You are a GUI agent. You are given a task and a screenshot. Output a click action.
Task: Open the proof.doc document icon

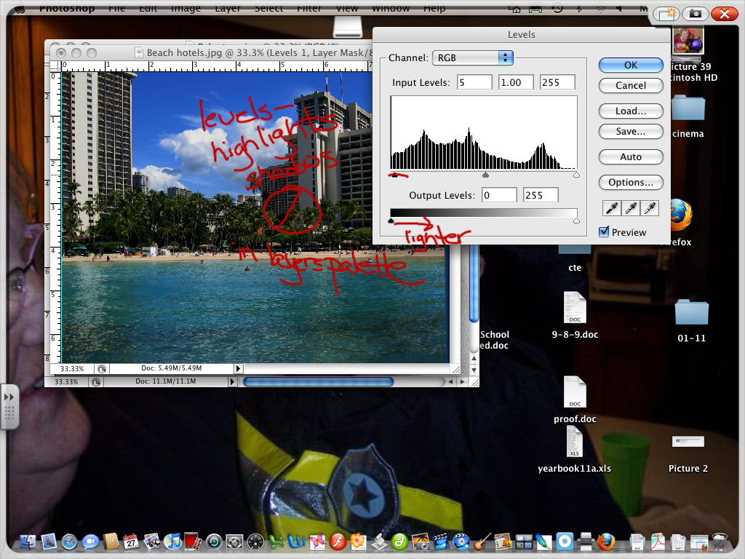click(575, 393)
